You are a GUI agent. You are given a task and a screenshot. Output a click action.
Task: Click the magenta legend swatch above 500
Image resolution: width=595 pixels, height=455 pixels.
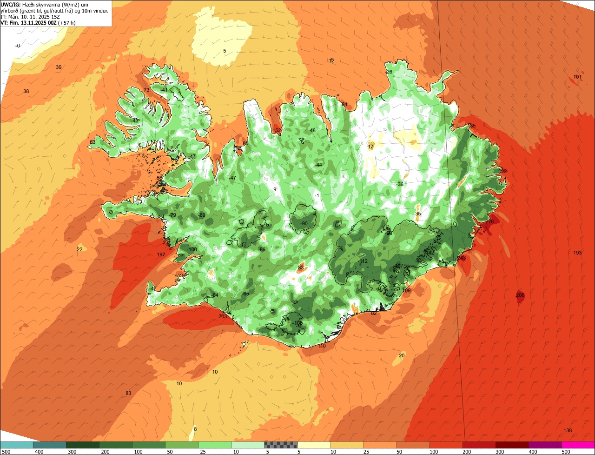(578, 445)
